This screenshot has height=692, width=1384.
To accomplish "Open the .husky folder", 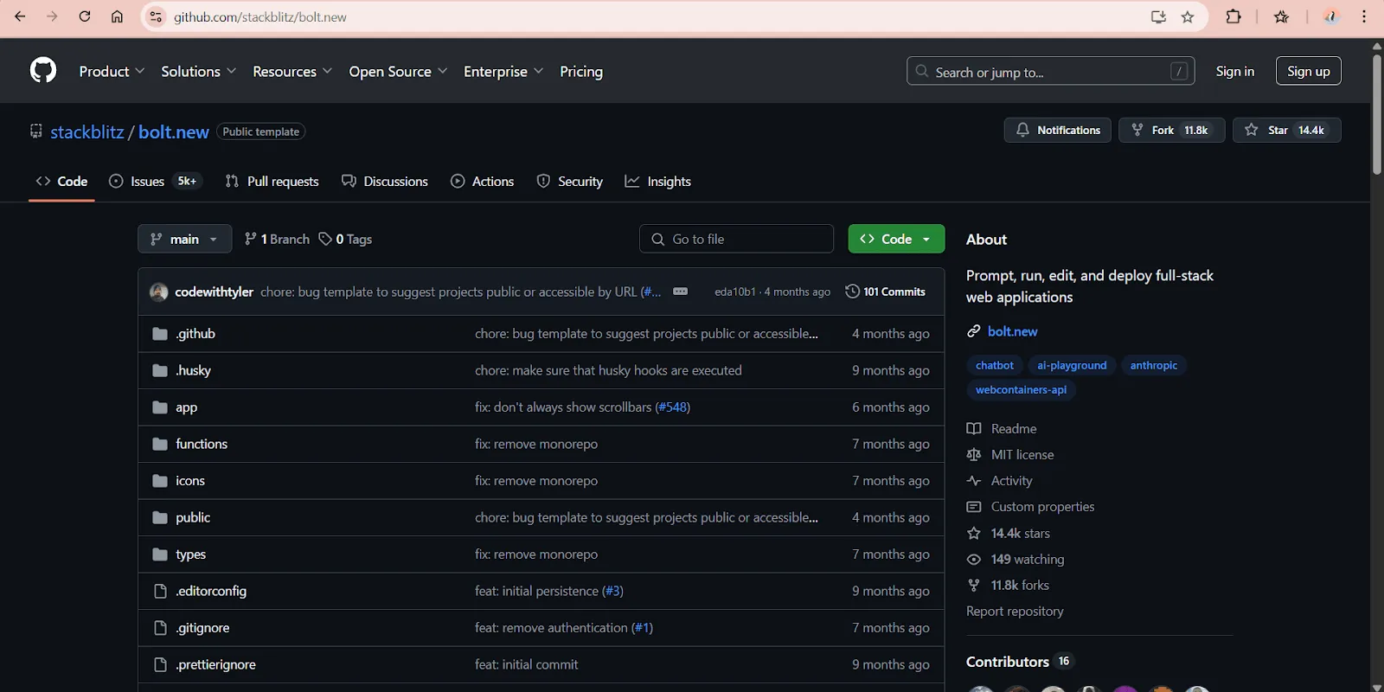I will click(193, 370).
